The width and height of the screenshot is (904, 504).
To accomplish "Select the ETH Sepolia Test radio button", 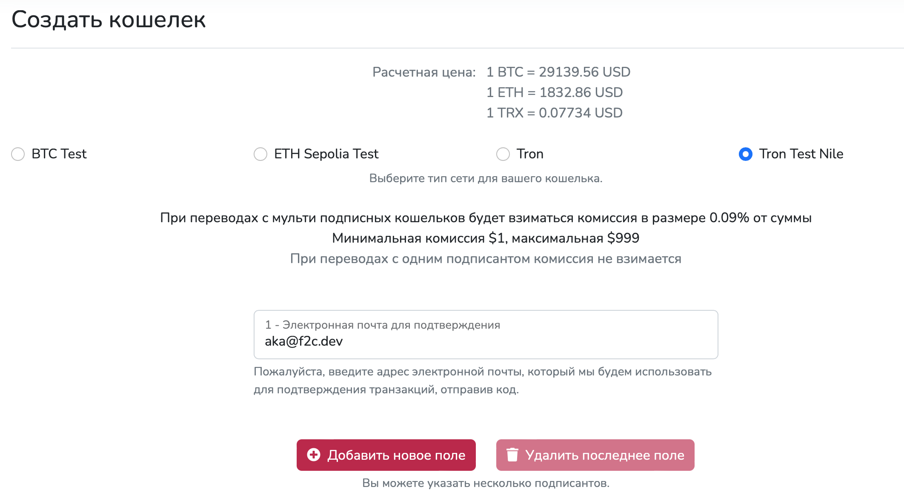I will tap(260, 154).
